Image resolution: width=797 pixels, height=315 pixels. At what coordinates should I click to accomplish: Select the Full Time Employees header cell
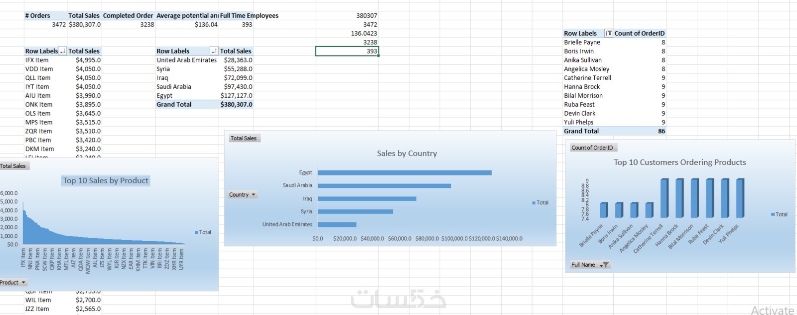(x=249, y=15)
